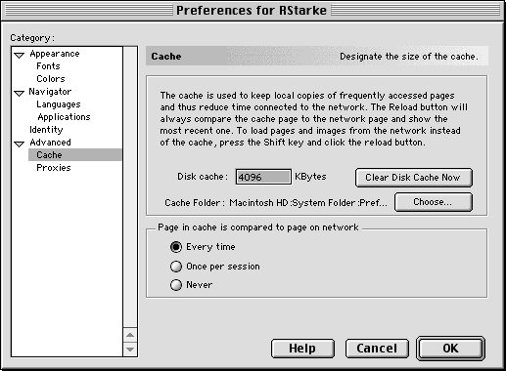Click the 'Designate the size of the cache.' text
The image size is (506, 371).
click(409, 57)
